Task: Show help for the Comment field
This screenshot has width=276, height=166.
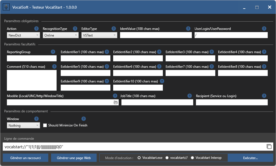Action: point(54,66)
